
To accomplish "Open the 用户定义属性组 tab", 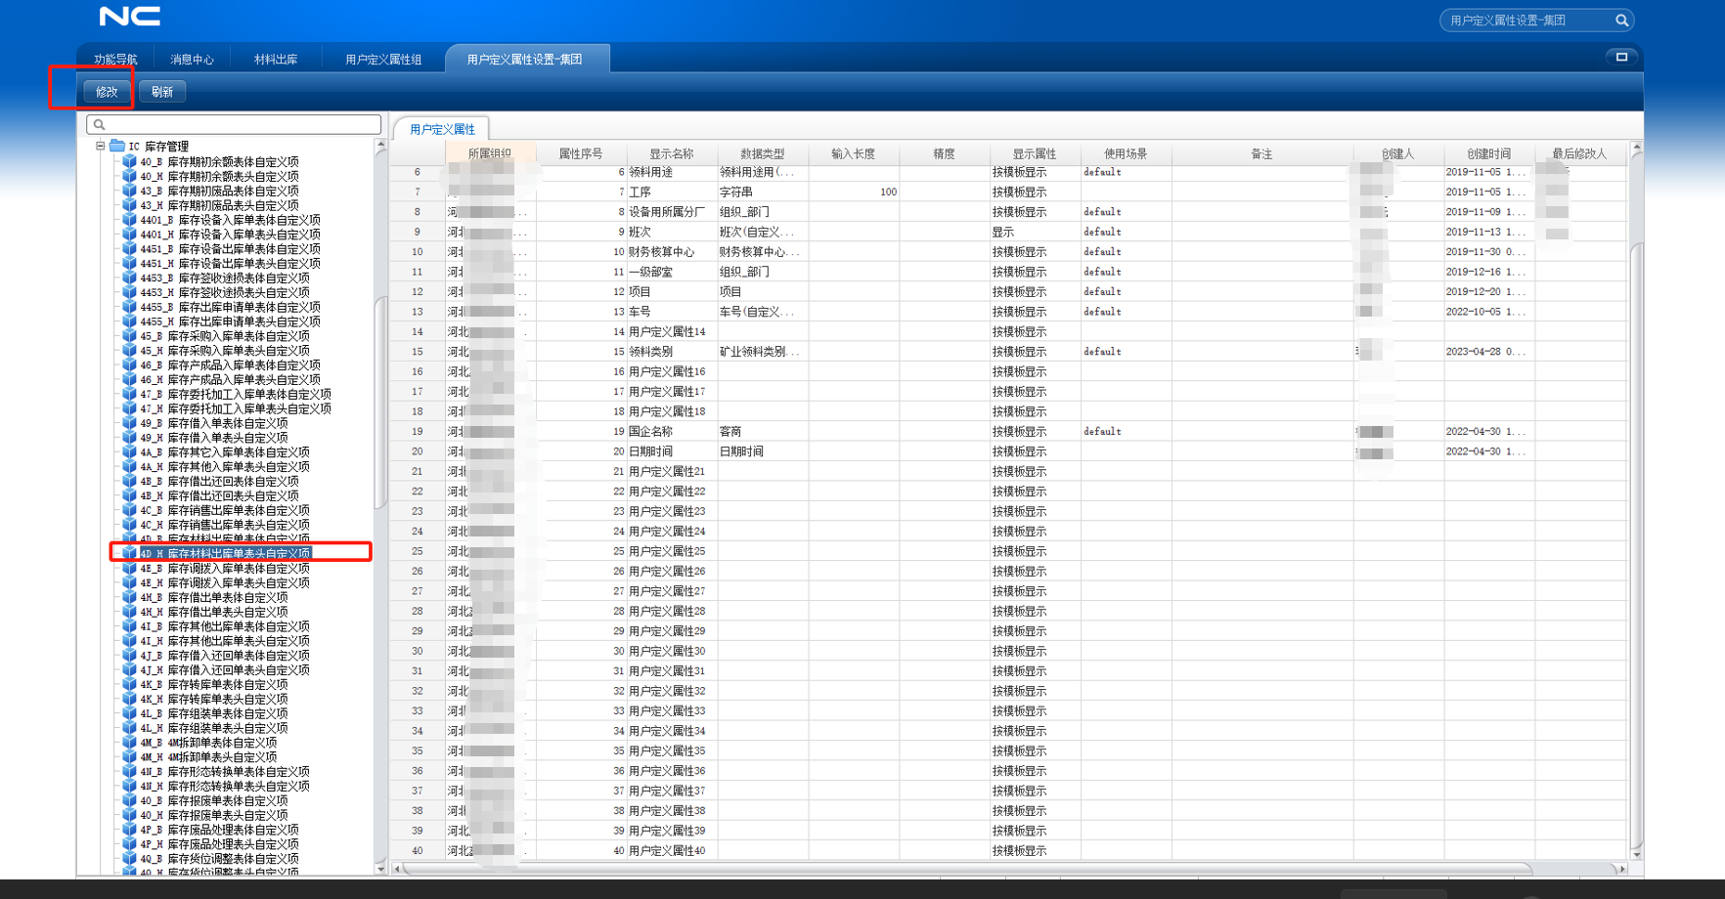I will (x=383, y=60).
